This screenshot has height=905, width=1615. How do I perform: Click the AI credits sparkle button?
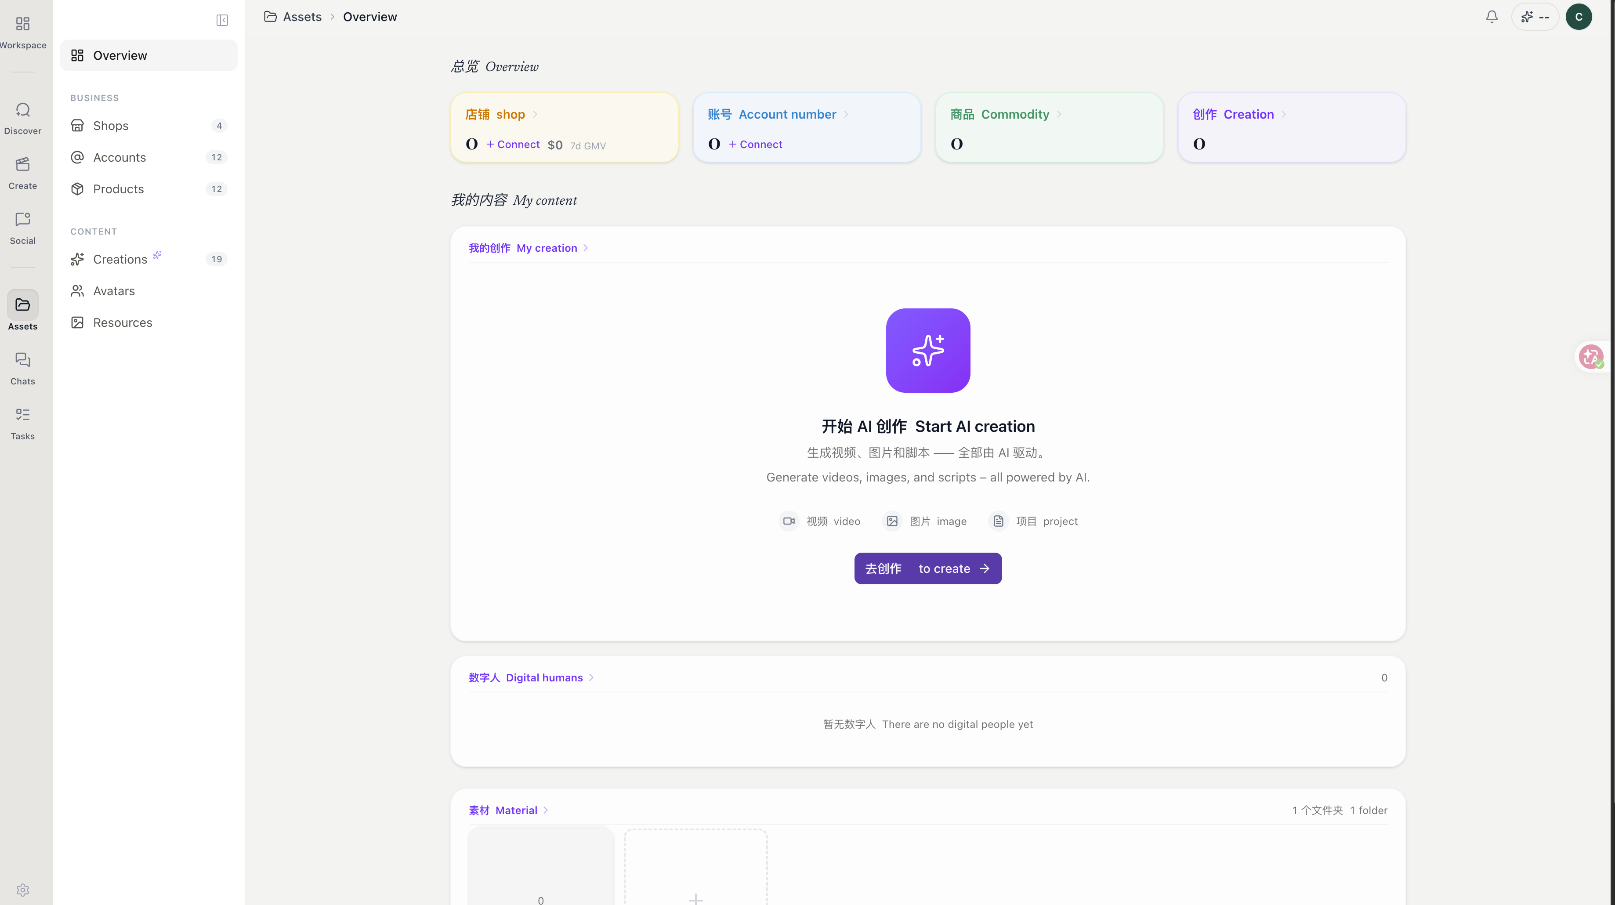[x=1535, y=17]
